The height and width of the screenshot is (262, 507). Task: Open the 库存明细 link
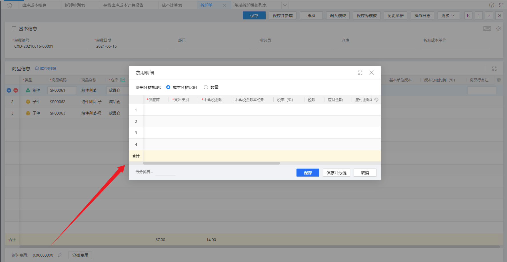45,69
